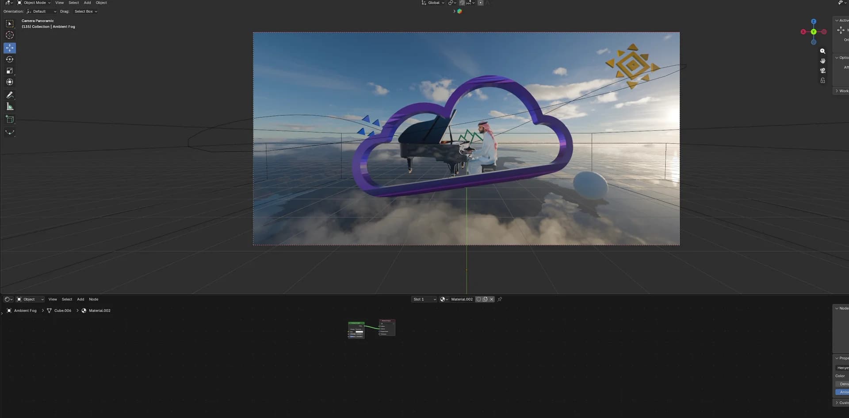Adjust the Density value field
This screenshot has width=849, height=418.
[x=842, y=384]
